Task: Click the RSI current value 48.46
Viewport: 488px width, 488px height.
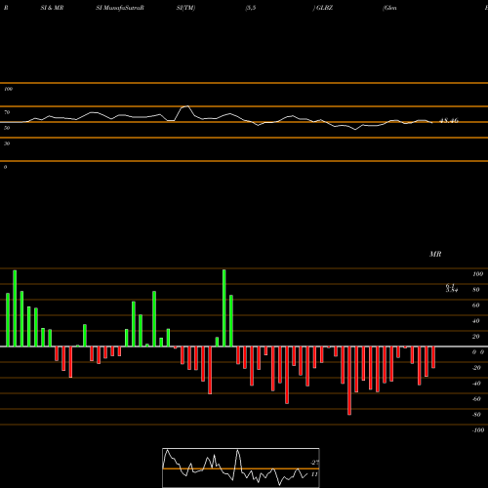Action: pos(449,121)
